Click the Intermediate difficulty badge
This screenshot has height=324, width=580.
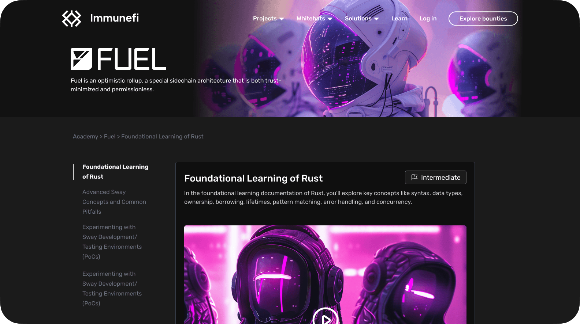(435, 177)
